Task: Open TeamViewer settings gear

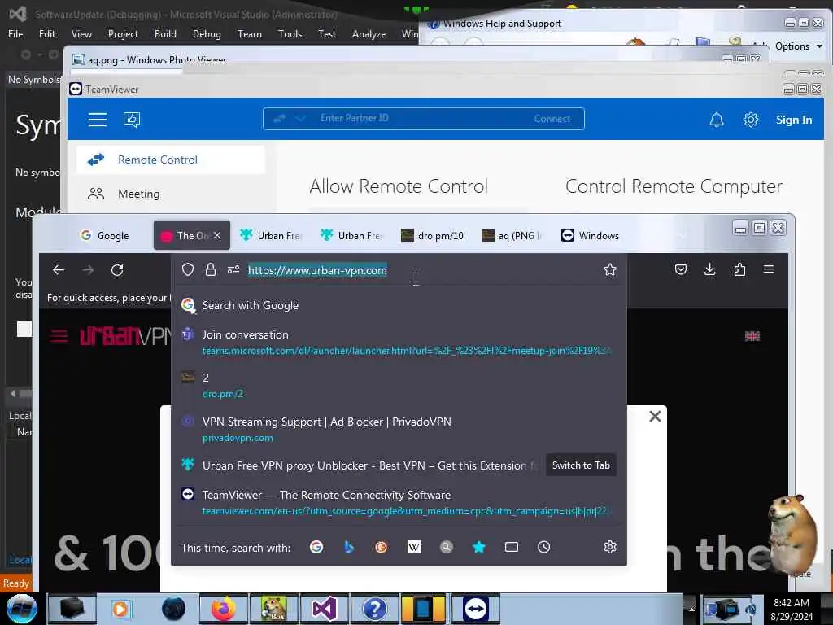Action: [x=751, y=120]
